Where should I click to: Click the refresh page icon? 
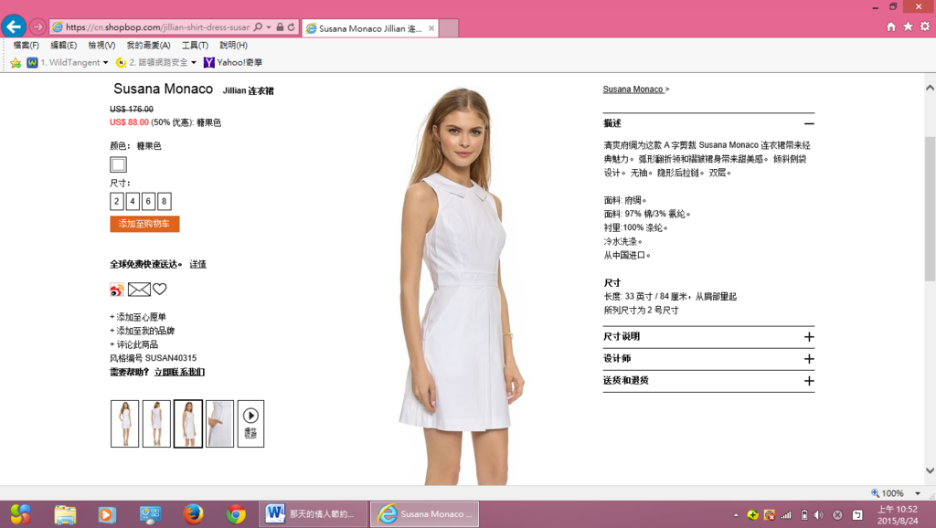(292, 26)
